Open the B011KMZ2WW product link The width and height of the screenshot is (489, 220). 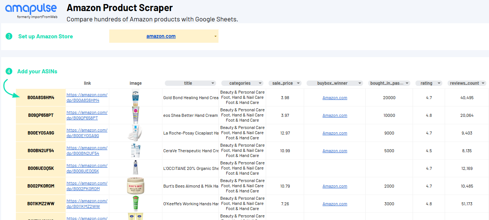coord(87,204)
